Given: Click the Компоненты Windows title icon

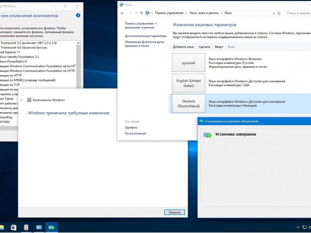Looking at the screenshot, I should point(29,100).
